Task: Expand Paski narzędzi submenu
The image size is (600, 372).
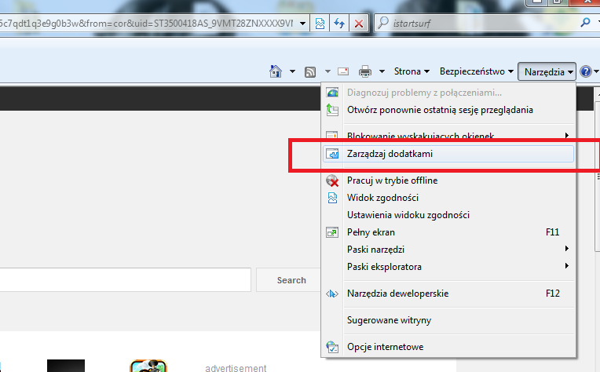Action: [375, 250]
